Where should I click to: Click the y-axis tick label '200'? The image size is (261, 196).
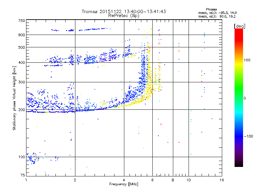pyautogui.click(x=22, y=110)
